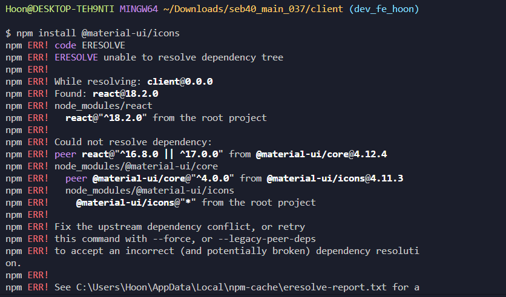Click the ~/Downloads/seb40_main_037/client path
Screen dimensions: 506x297
pos(254,9)
